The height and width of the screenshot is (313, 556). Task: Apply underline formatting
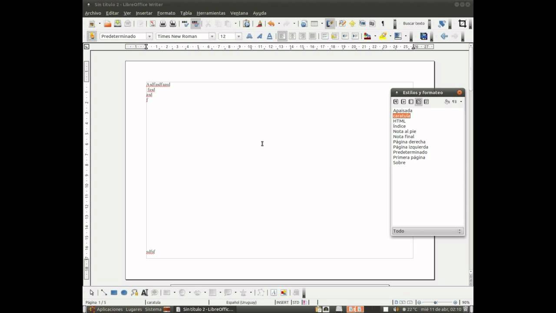coord(269,36)
